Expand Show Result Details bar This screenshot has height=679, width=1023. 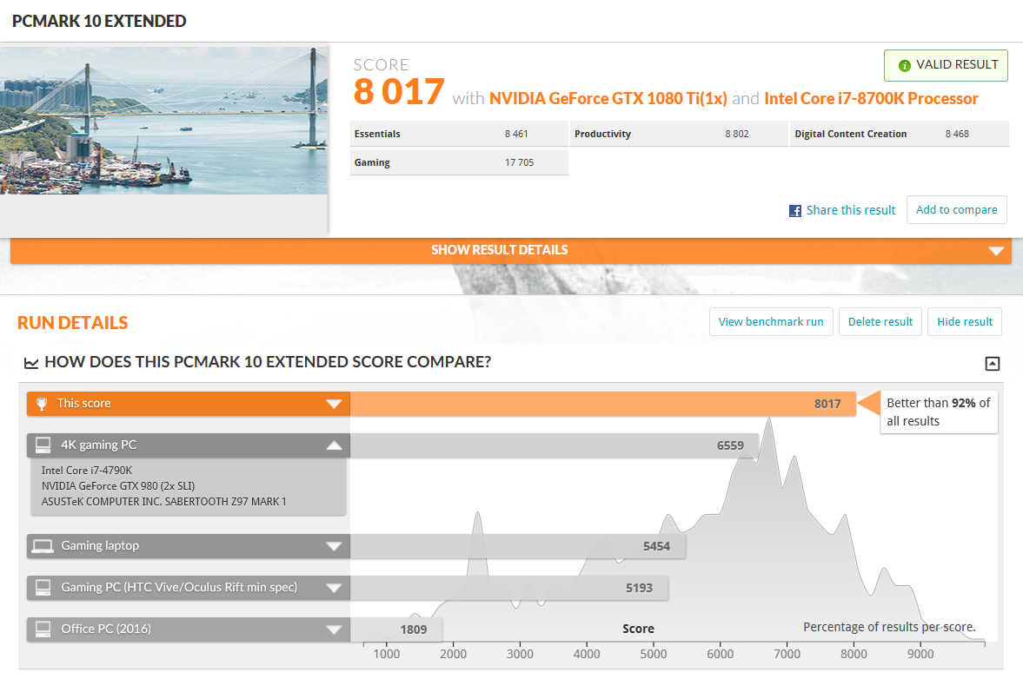coord(511,250)
